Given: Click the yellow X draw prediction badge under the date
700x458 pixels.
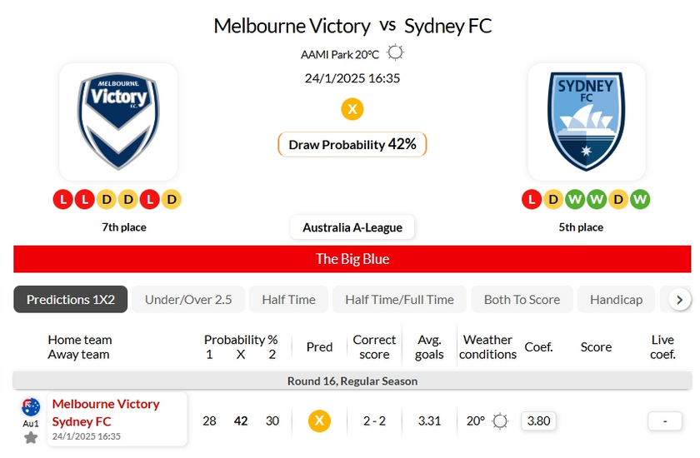Looking at the screenshot, I should pyautogui.click(x=352, y=109).
